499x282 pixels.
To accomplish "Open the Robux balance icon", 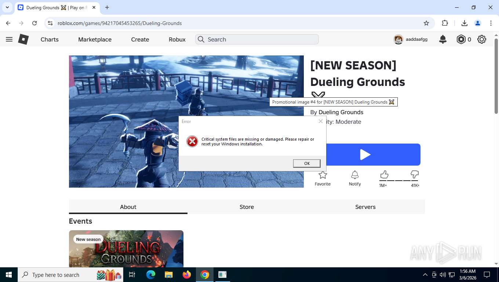I will point(461,39).
